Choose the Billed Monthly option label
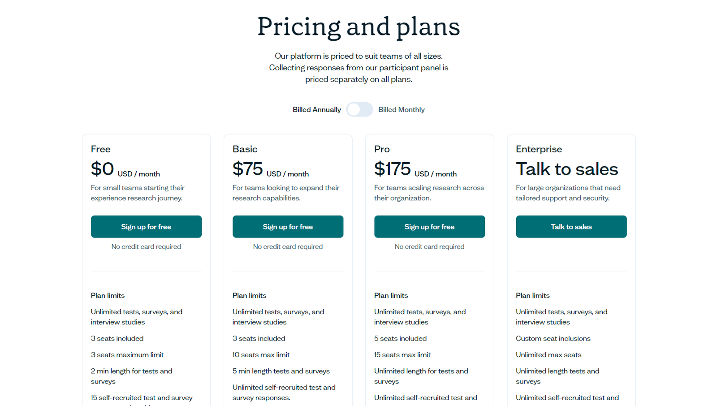The image size is (717, 406). coord(401,109)
